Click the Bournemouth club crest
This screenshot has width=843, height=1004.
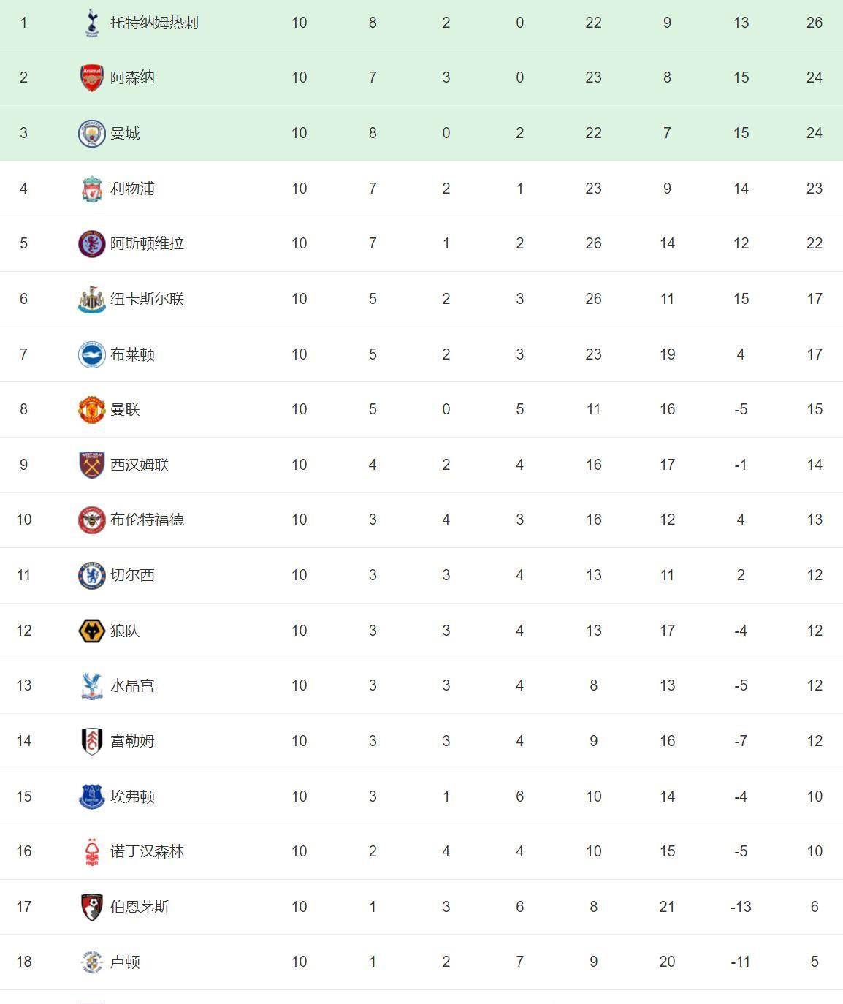pyautogui.click(x=91, y=907)
